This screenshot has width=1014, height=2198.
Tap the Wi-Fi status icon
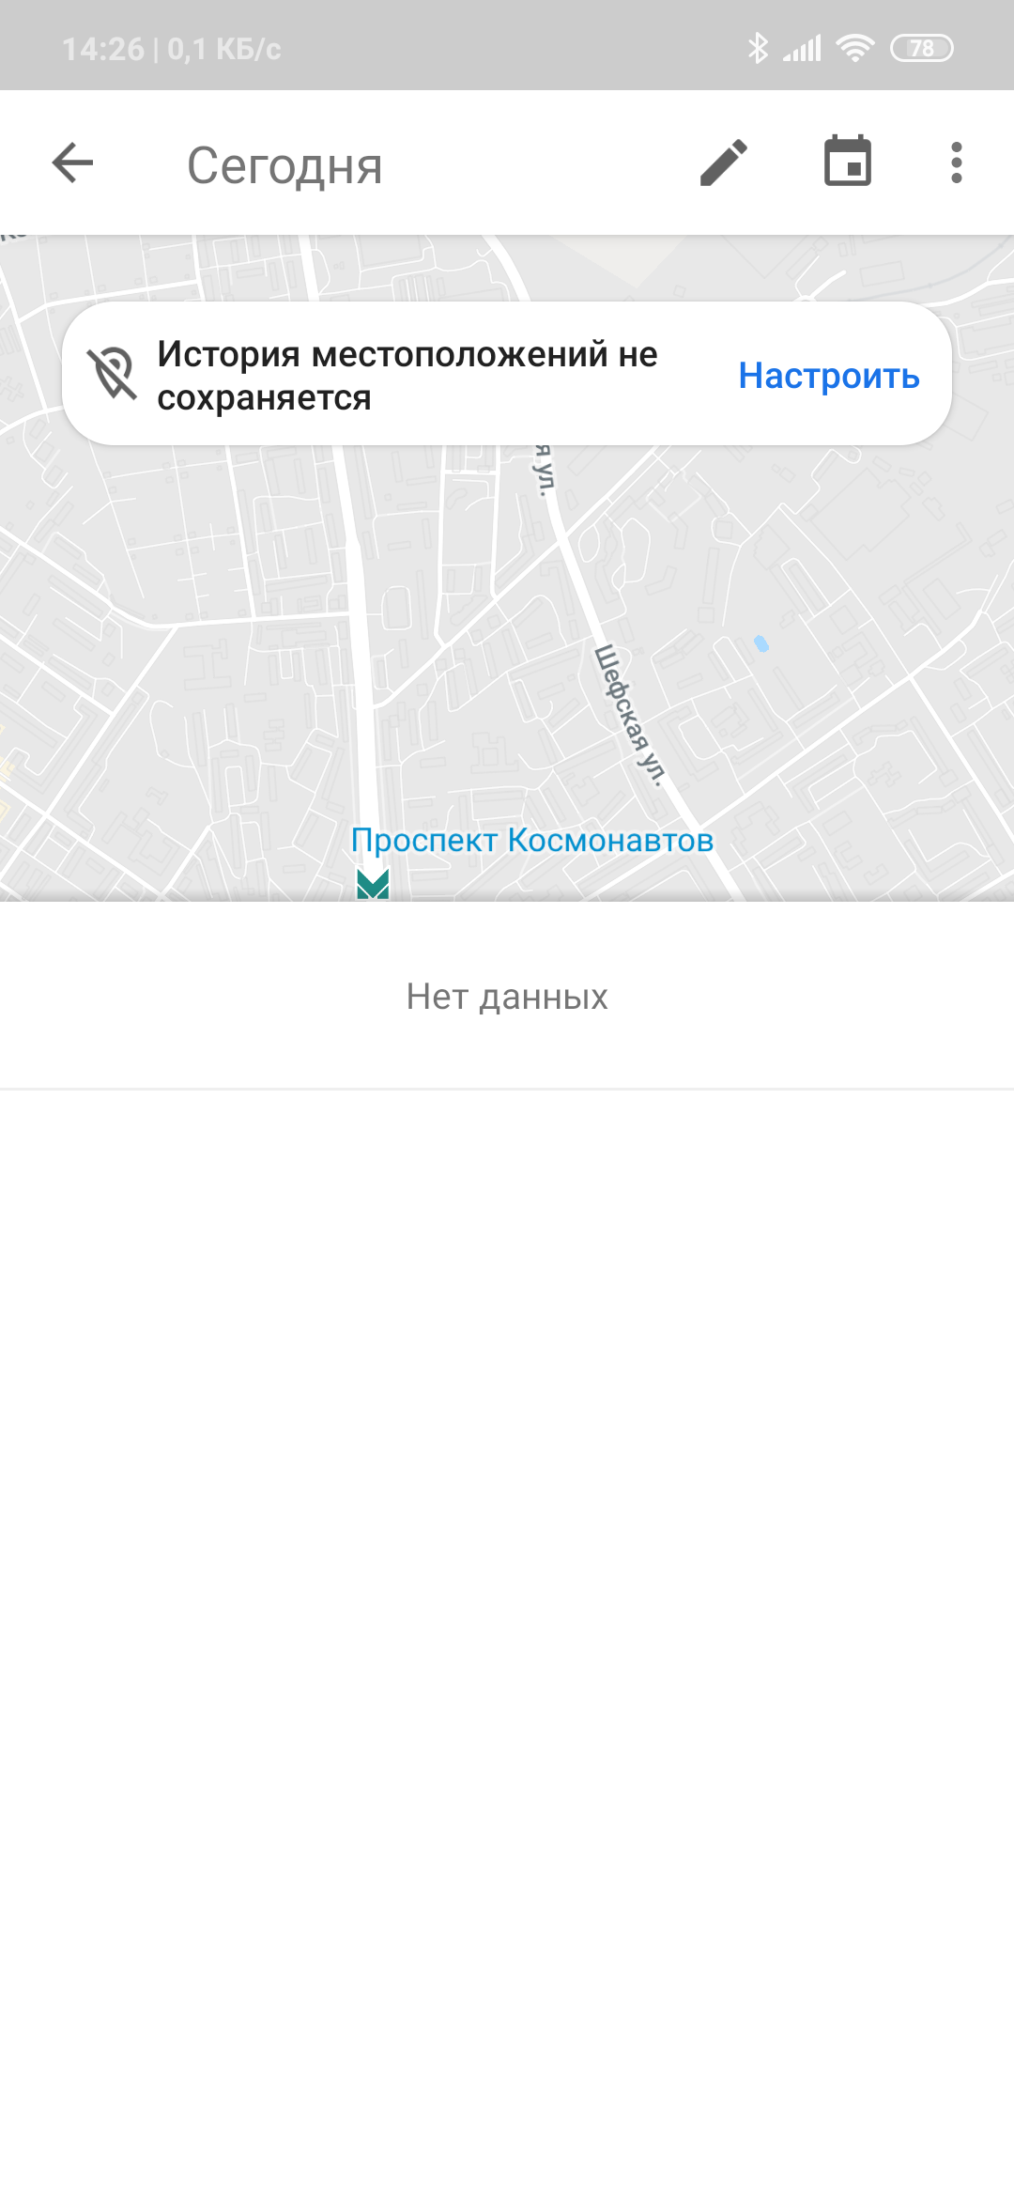pos(854,48)
